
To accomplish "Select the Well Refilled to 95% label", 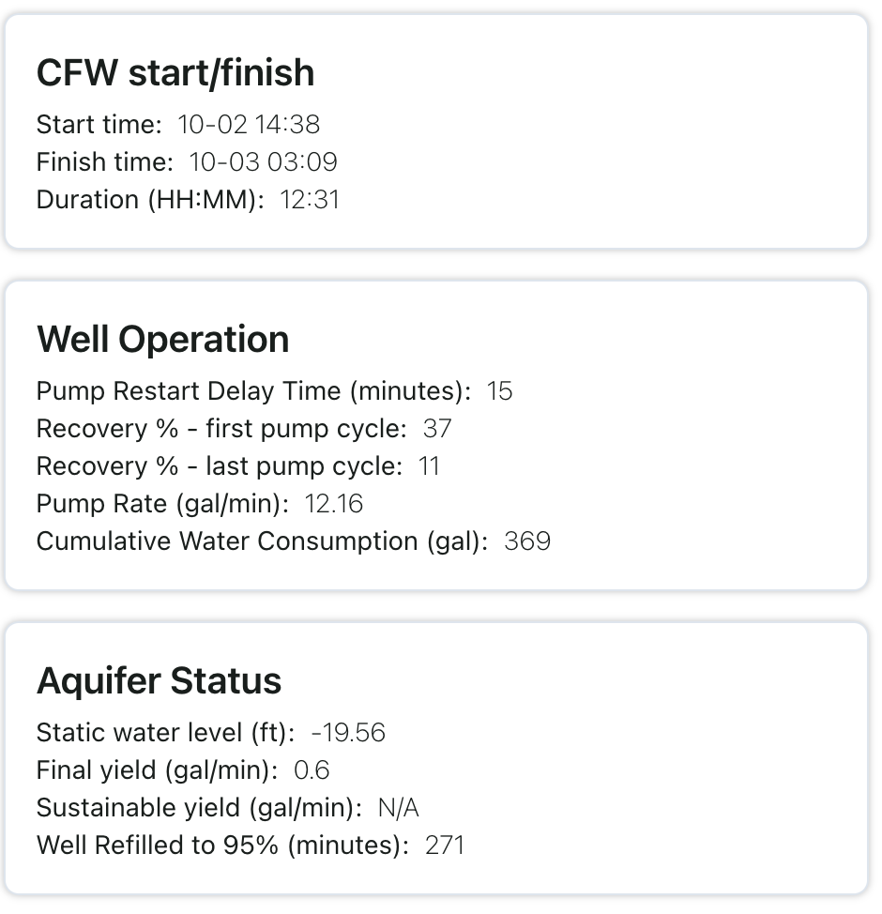I will [x=222, y=845].
